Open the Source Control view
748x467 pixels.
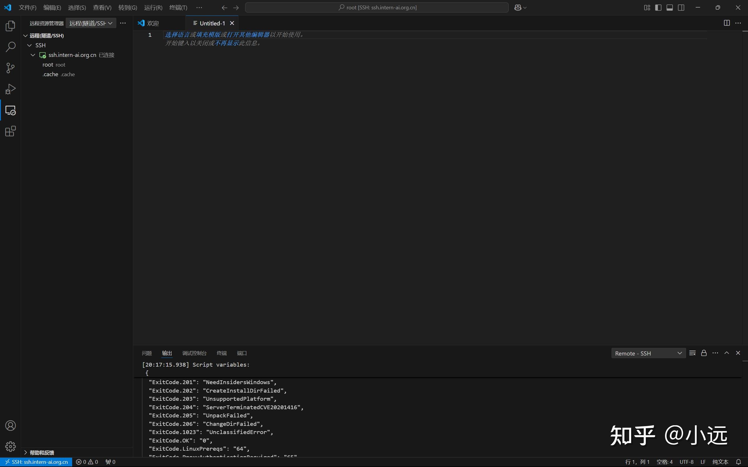10,68
